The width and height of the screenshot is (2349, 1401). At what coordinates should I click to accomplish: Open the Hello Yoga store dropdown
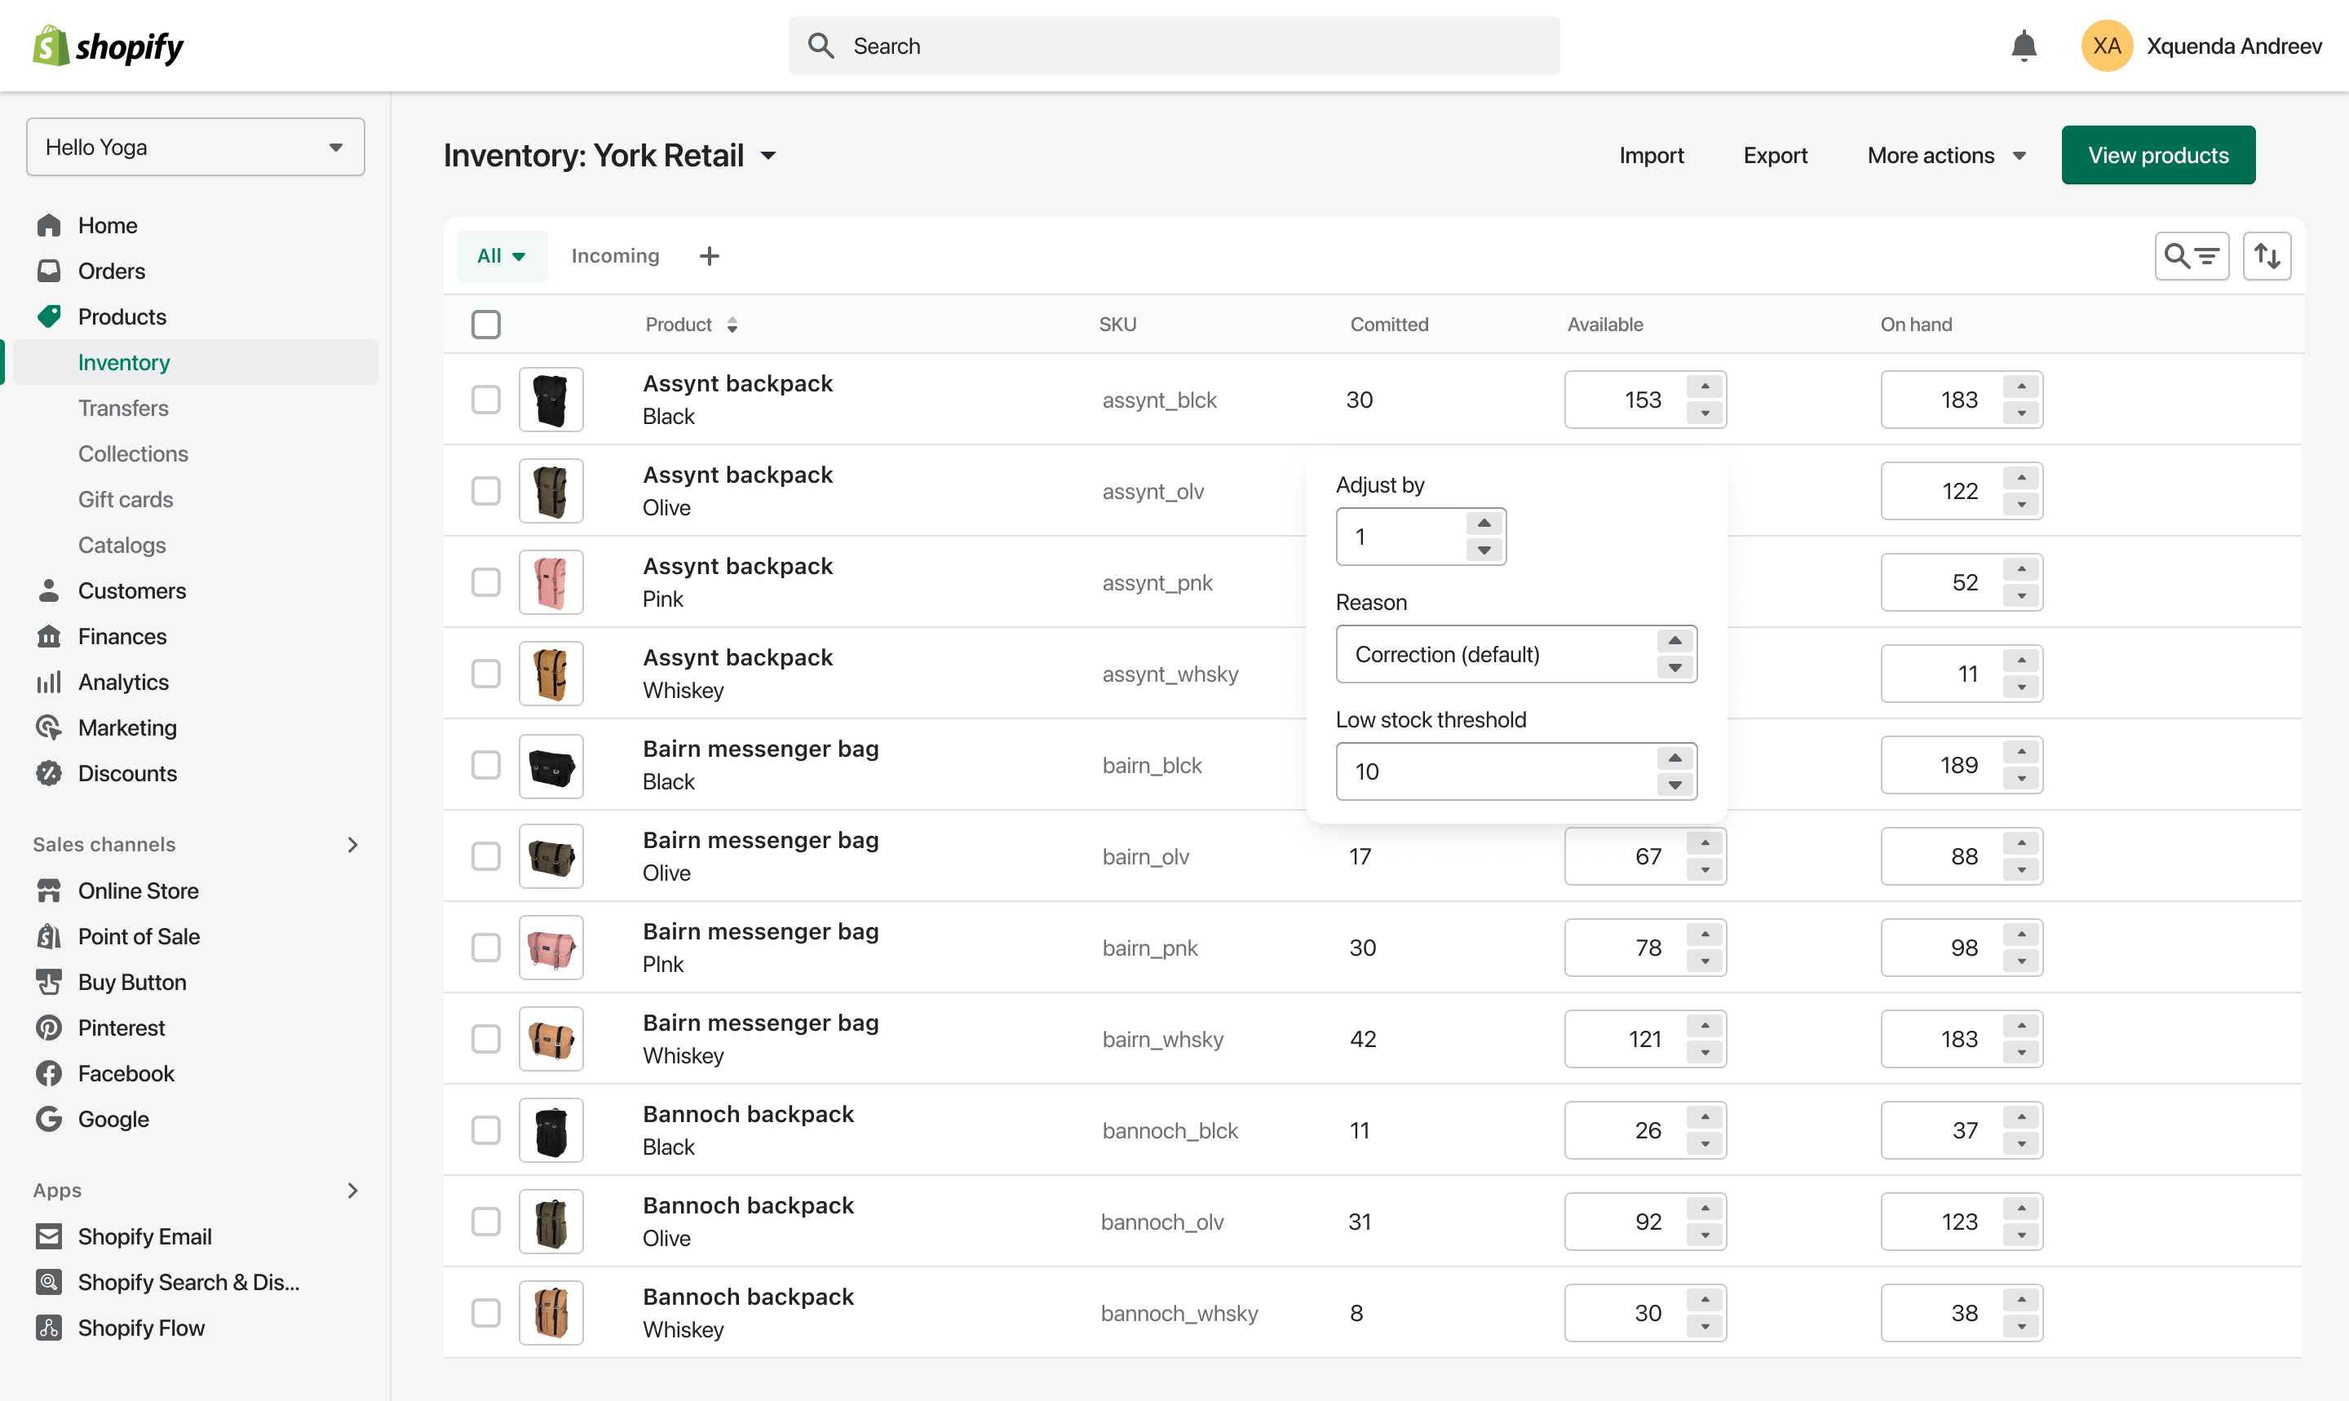pos(196,148)
